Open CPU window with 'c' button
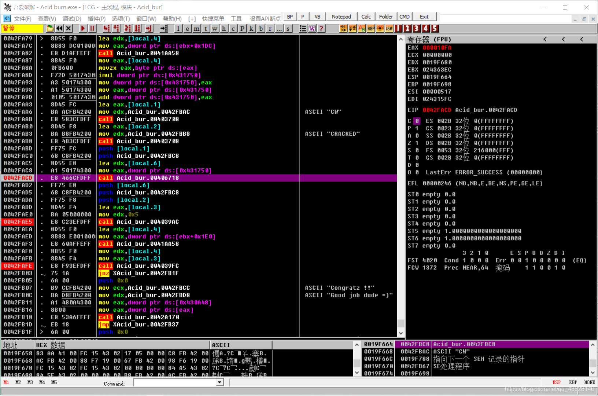This screenshot has height=396, width=598. point(233,28)
